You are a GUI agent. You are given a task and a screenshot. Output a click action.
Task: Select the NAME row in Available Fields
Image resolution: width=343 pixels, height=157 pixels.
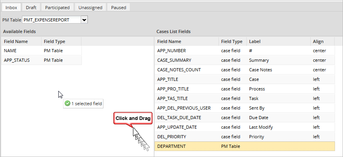(42, 51)
